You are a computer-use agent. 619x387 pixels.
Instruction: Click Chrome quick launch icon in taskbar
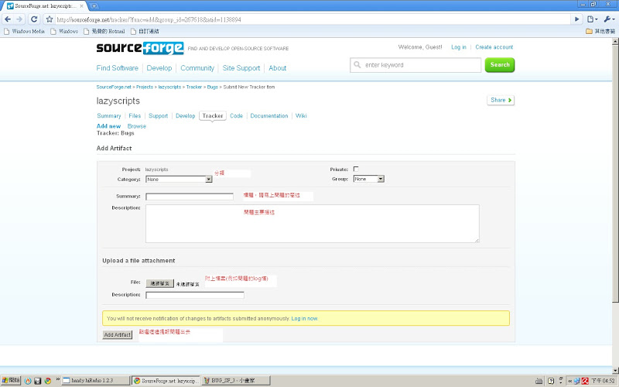tap(48, 381)
